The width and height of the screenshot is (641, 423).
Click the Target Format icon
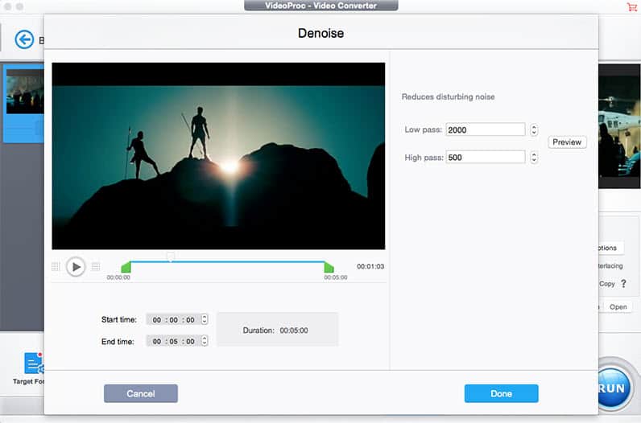click(x=34, y=363)
